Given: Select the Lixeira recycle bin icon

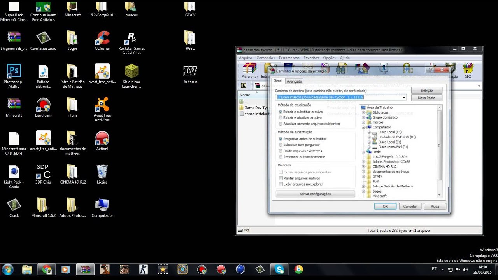Looking at the screenshot, I should [102, 174].
